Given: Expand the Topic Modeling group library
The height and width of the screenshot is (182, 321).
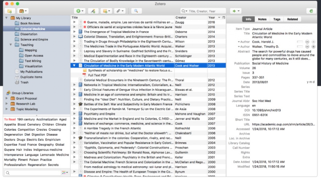Looking at the screenshot, I should (7, 109).
